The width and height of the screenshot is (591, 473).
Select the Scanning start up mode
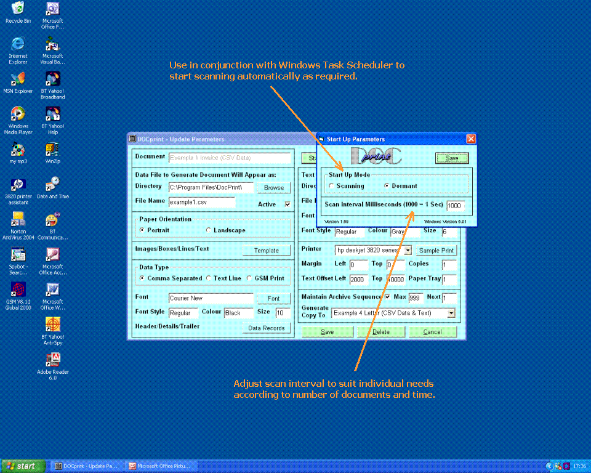pyautogui.click(x=332, y=186)
